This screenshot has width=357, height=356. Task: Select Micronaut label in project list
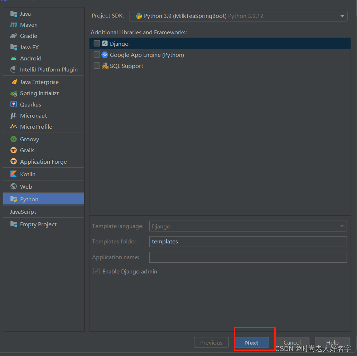(33, 116)
